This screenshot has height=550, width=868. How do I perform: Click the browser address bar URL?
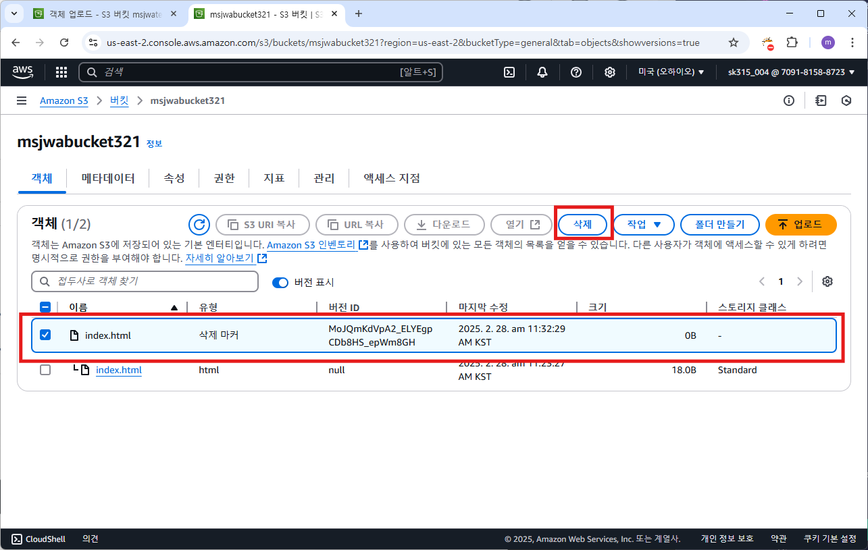[403, 43]
